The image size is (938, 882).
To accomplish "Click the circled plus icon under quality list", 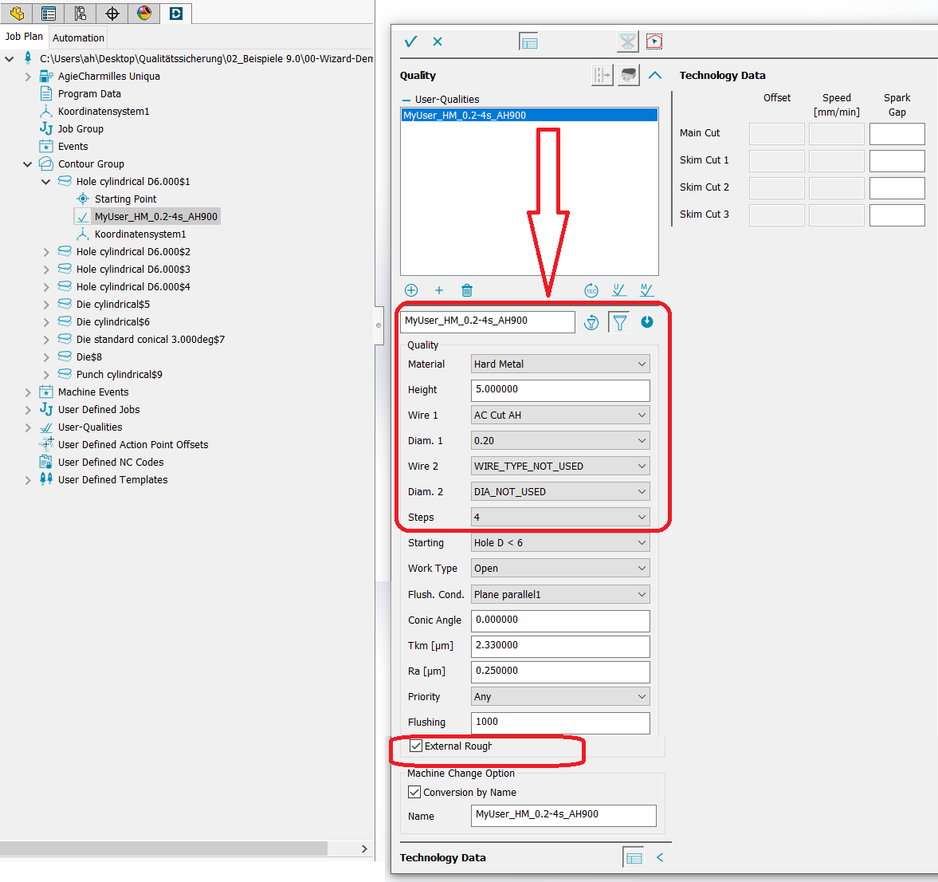I will (x=411, y=290).
